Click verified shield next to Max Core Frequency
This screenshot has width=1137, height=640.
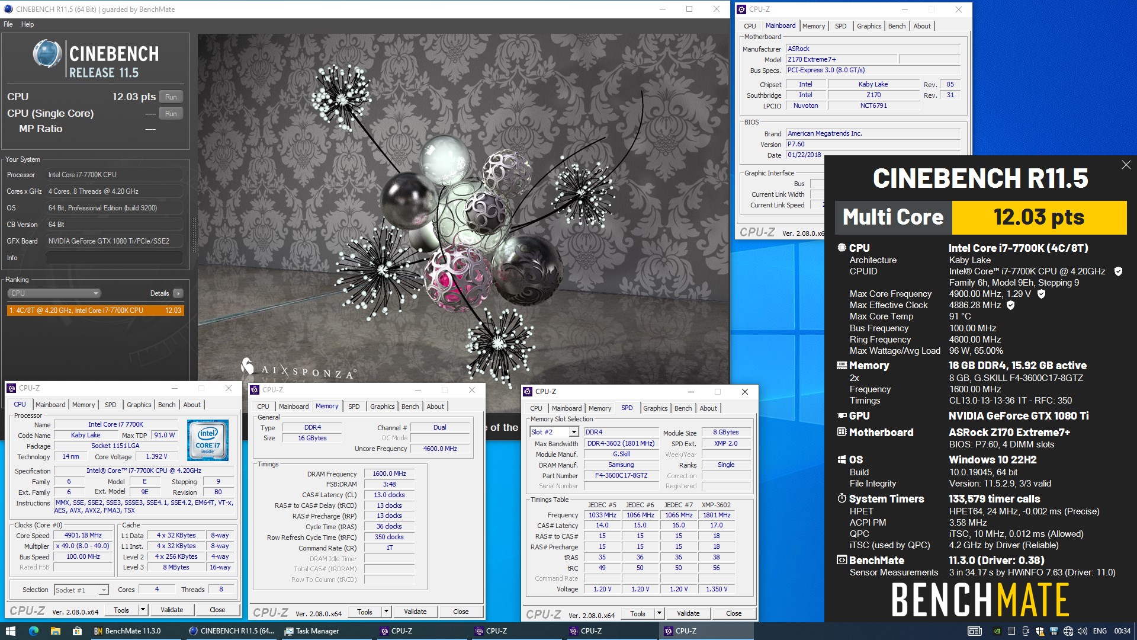(x=1041, y=294)
